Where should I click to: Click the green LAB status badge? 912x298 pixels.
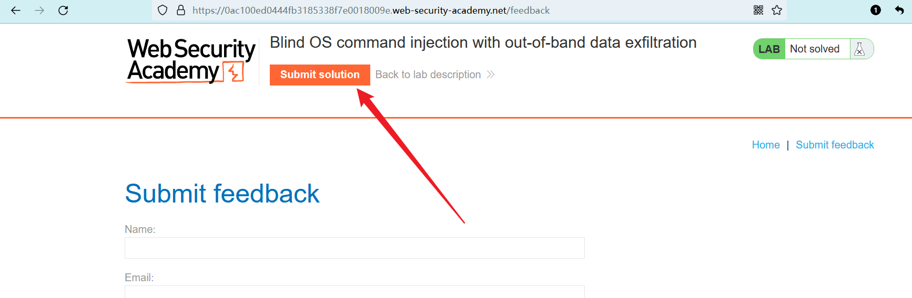[x=769, y=49]
